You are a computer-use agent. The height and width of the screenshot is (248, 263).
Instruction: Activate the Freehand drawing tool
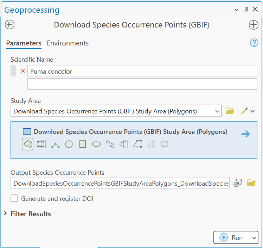tap(110, 144)
